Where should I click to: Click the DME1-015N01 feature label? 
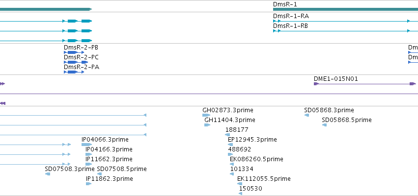[x=336, y=79]
